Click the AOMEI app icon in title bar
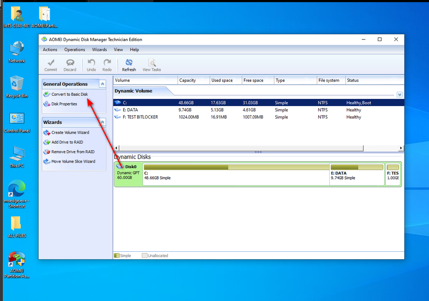Viewport: 429px width, 301px height. 44,40
